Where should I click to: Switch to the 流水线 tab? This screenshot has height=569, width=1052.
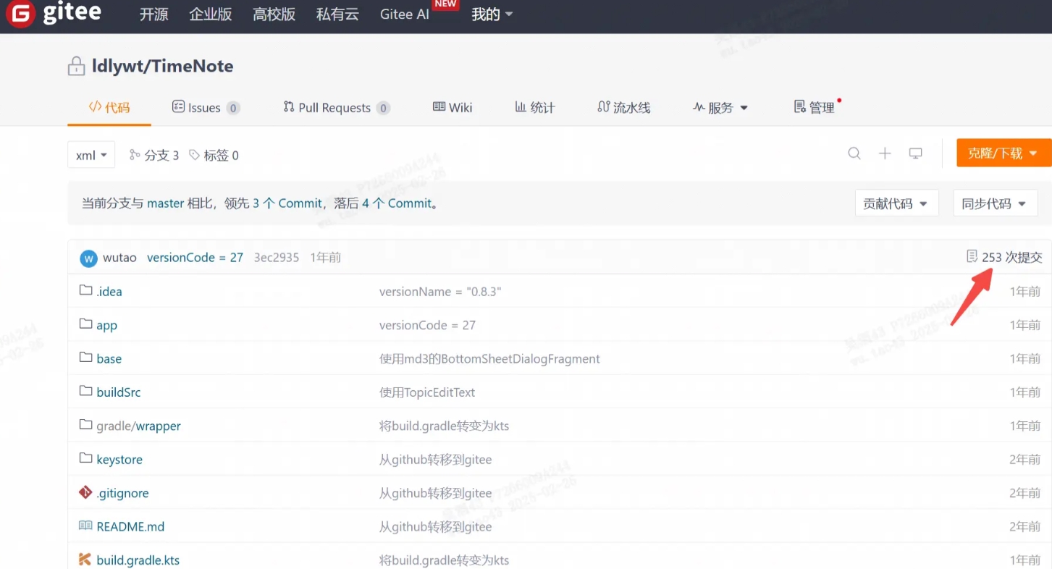pyautogui.click(x=624, y=108)
